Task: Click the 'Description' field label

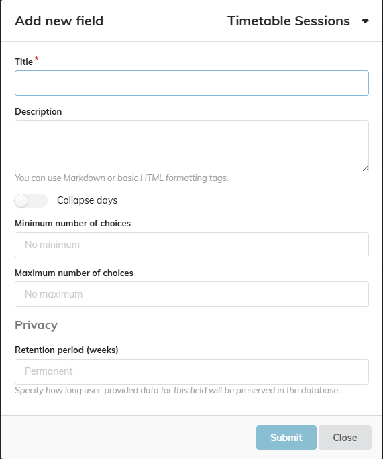Action: (x=38, y=111)
